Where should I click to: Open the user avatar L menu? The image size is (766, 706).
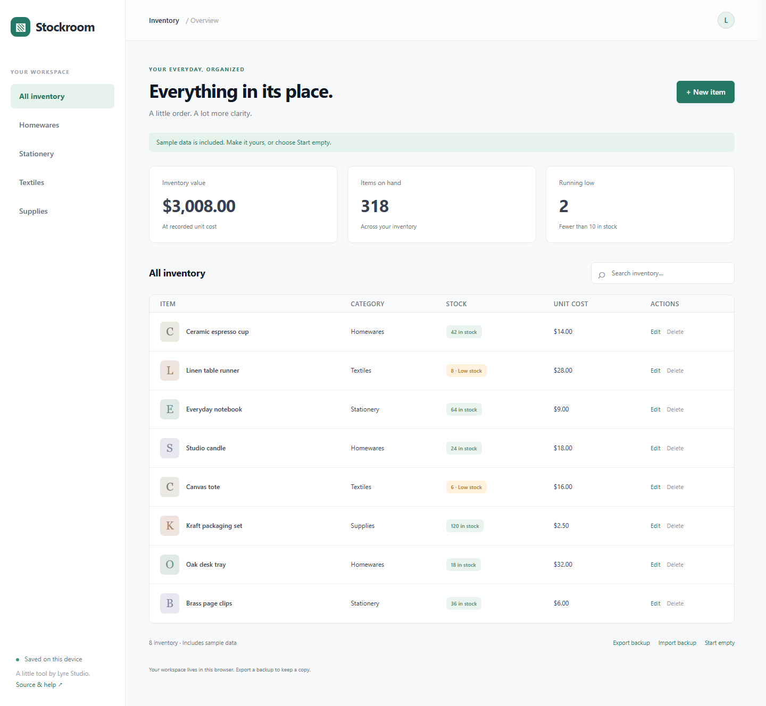pyautogui.click(x=726, y=20)
